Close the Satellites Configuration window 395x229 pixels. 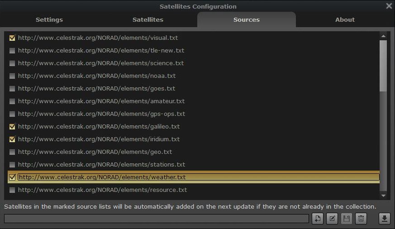(x=389, y=6)
